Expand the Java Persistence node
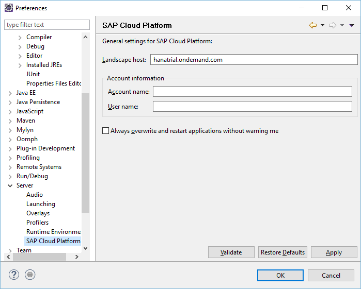 click(10, 103)
